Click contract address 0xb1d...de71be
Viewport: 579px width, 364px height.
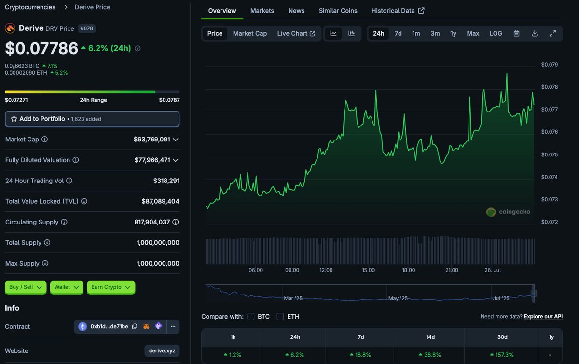110,327
